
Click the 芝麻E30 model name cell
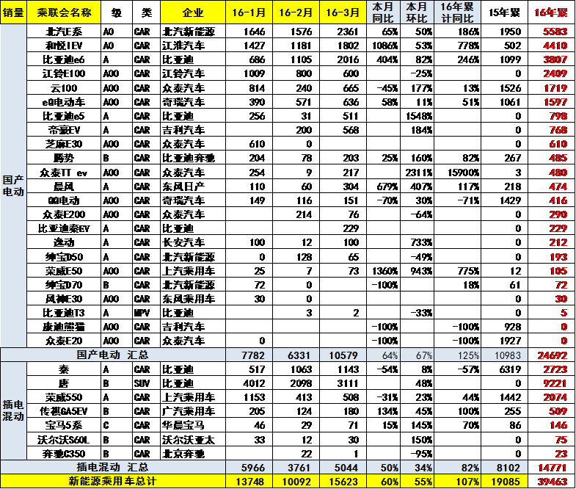click(x=64, y=144)
